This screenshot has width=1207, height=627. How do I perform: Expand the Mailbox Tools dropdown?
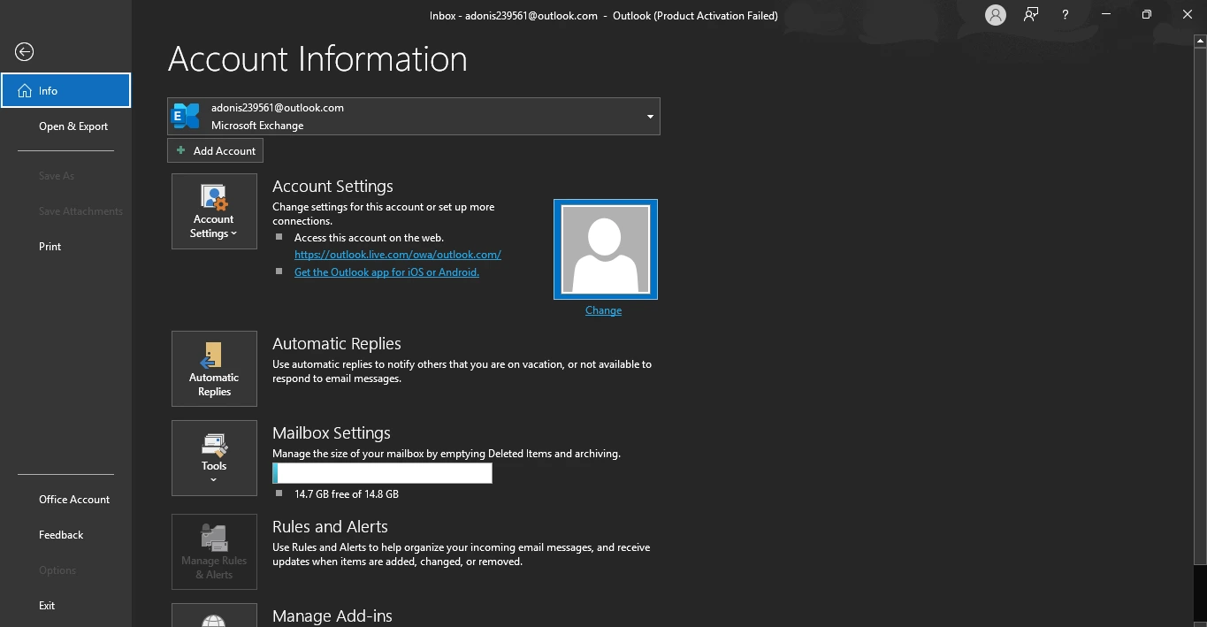214,458
